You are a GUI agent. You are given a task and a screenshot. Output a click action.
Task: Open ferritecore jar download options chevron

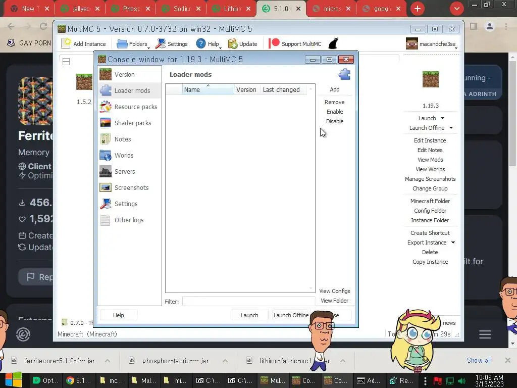pyautogui.click(x=108, y=361)
